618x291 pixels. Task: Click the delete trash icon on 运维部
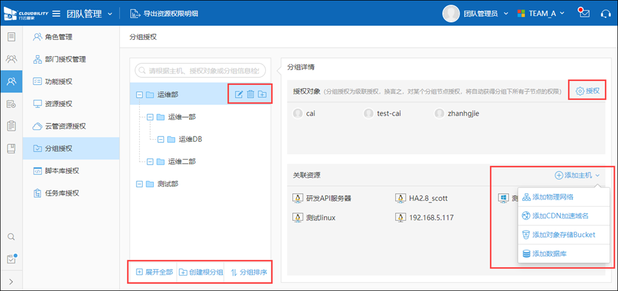pyautogui.click(x=250, y=95)
